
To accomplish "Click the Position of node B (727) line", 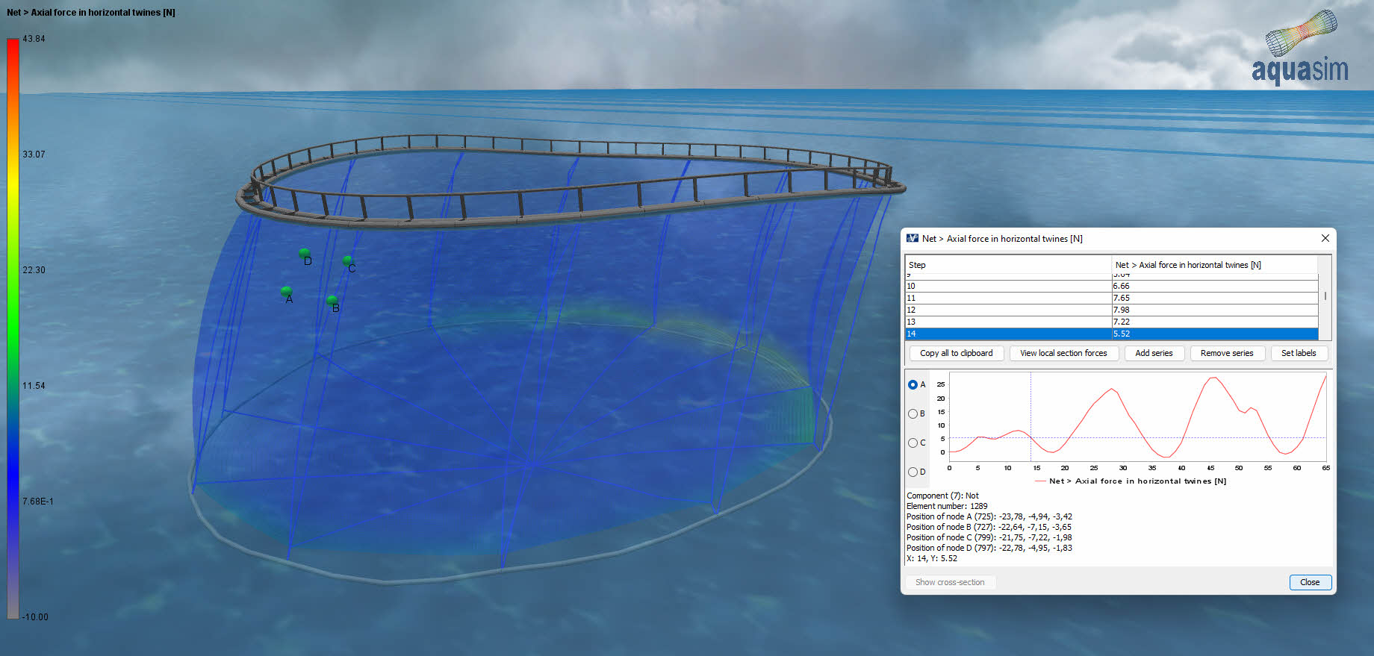I will click(x=989, y=527).
